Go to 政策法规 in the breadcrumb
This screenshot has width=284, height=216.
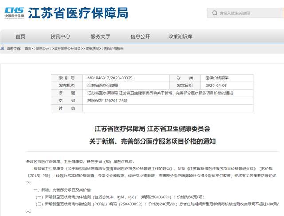pyautogui.click(x=92, y=48)
